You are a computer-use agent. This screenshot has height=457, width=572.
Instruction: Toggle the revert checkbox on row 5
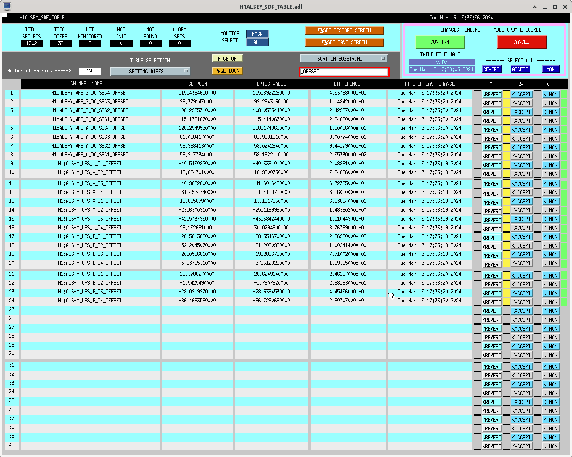[477, 129]
